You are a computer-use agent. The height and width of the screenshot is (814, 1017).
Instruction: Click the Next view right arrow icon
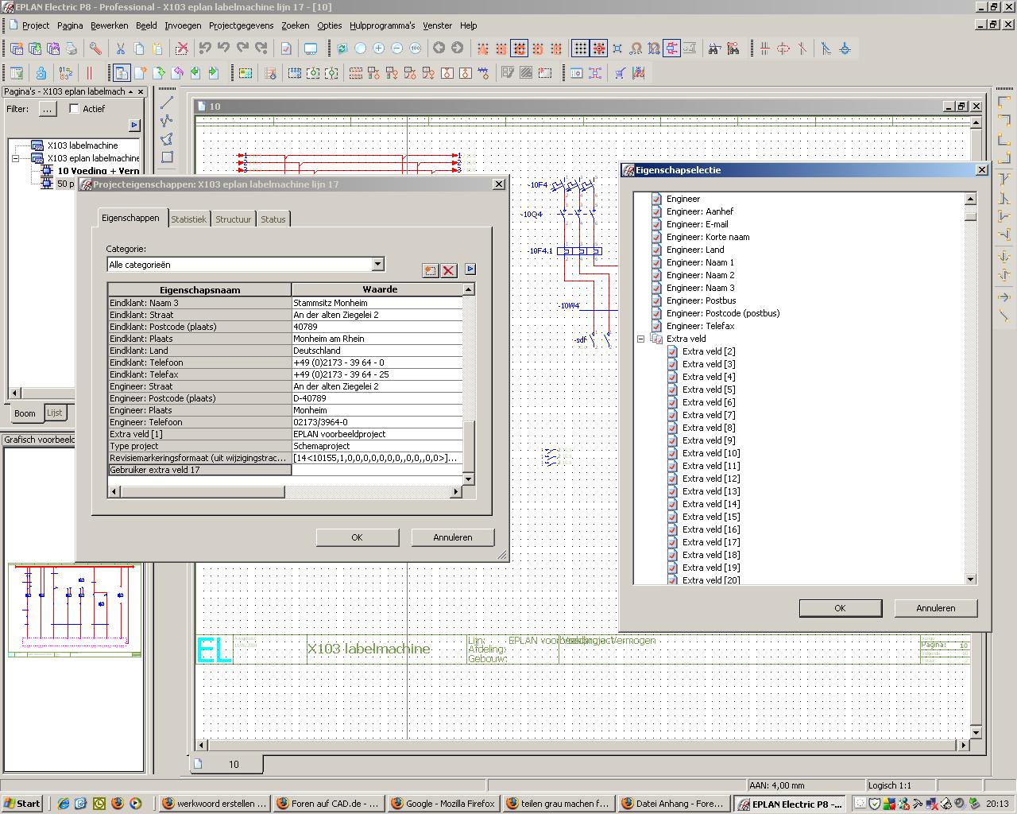click(457, 48)
